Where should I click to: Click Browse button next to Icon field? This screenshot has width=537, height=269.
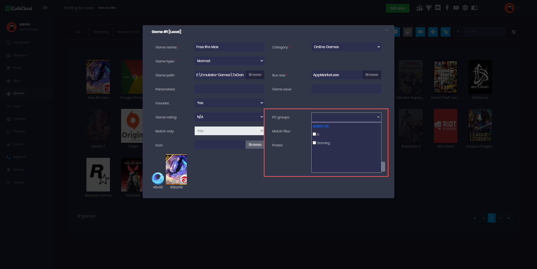255,145
